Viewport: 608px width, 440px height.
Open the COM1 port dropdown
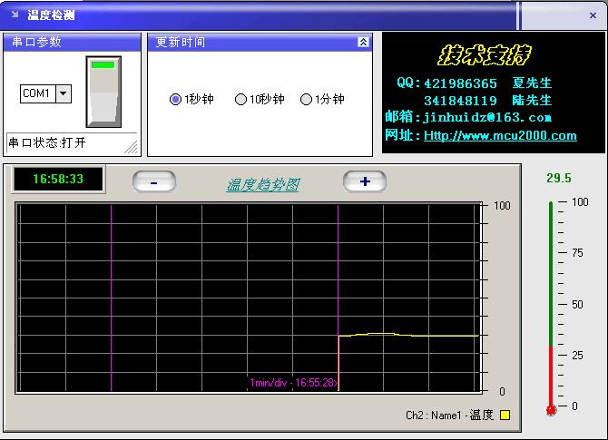64,93
